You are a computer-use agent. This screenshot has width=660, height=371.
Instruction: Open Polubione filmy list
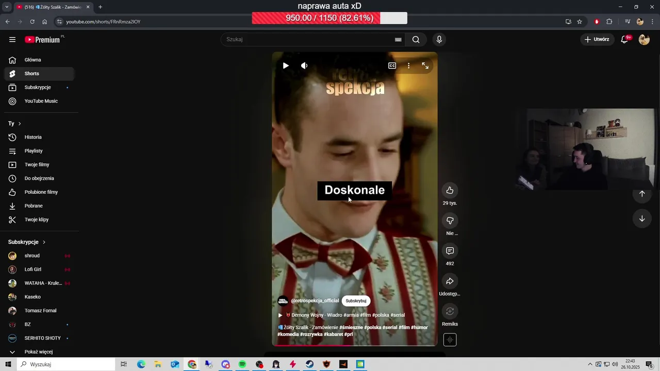(39, 192)
